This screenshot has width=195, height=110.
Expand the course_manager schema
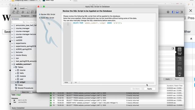(12, 28)
